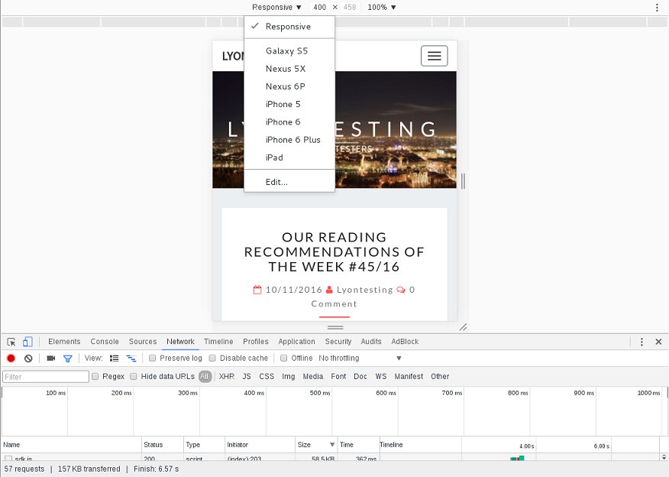The height and width of the screenshot is (477, 669).
Task: Click the bottom viewport drag handle
Action: [x=335, y=327]
